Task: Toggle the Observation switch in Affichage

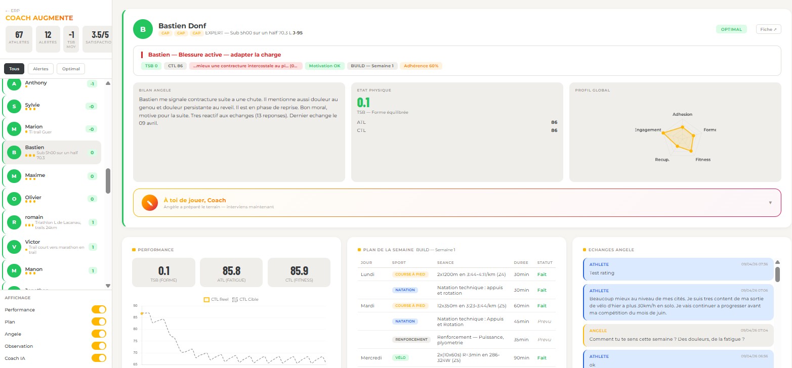Action: tap(99, 346)
